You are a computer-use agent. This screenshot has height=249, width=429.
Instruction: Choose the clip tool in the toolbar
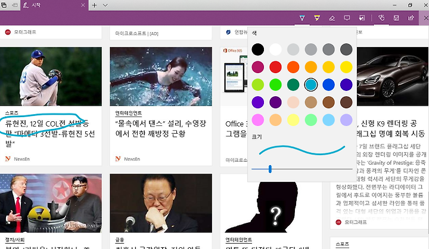(x=362, y=18)
